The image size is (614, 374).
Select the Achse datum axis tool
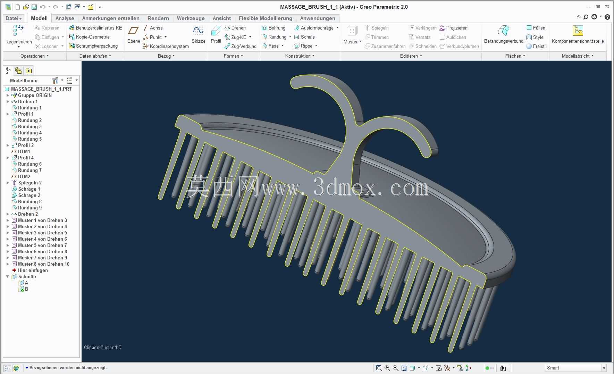[x=153, y=28]
